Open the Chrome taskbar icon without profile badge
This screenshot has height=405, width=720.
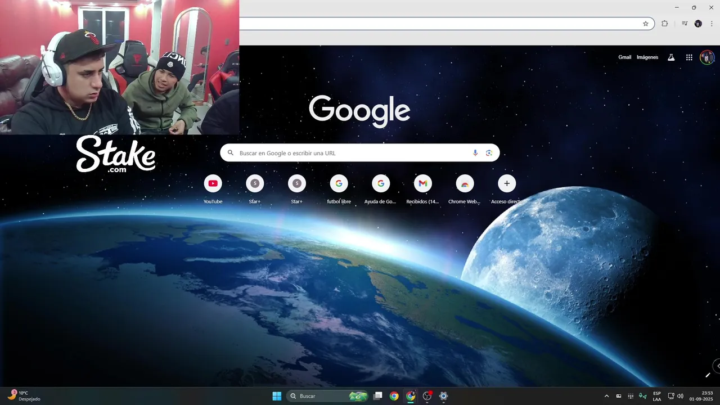click(x=394, y=396)
